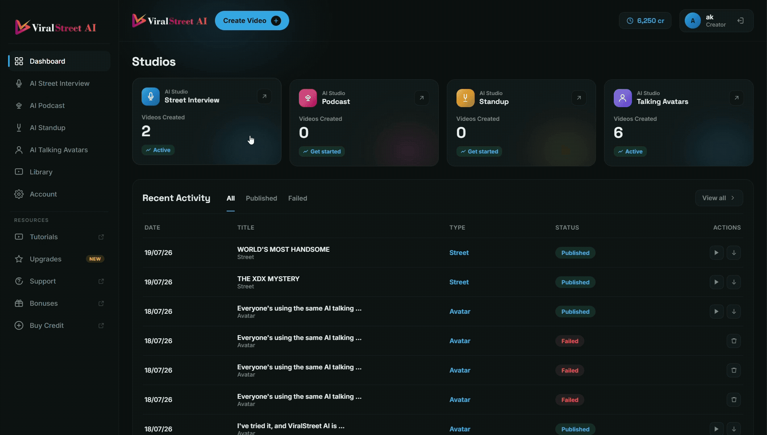Click the WORLD'S MOST HANDSOME title

[283, 249]
